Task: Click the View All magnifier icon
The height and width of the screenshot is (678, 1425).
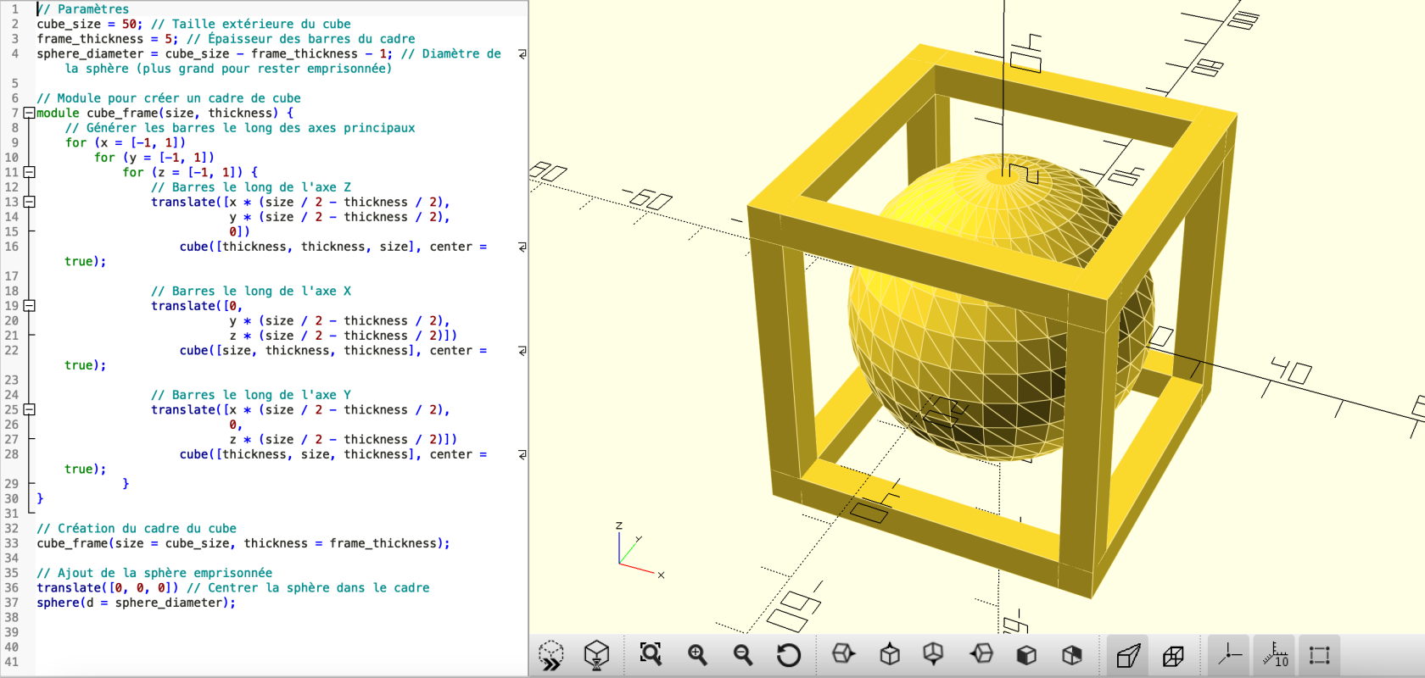Action: 651,654
